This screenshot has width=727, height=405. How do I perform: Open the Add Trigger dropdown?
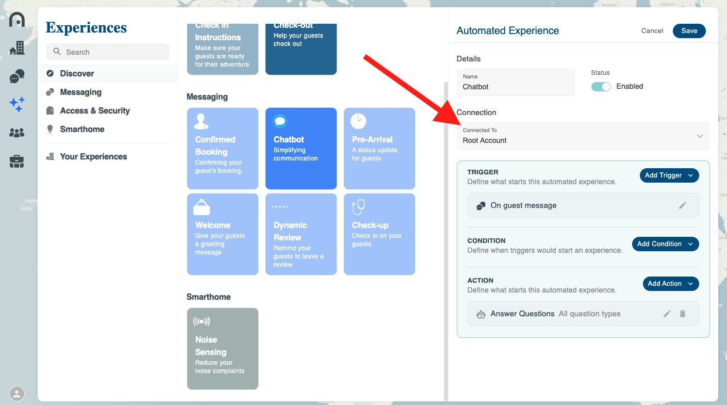click(x=669, y=175)
